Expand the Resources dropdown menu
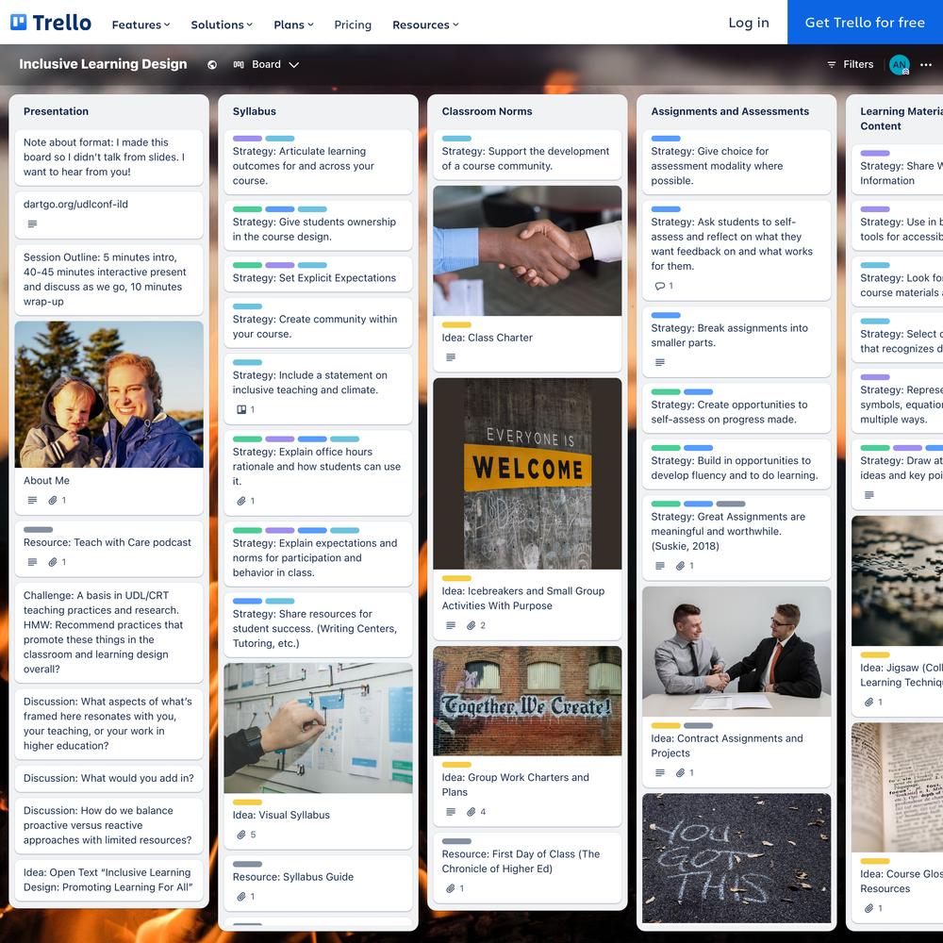 tap(425, 25)
